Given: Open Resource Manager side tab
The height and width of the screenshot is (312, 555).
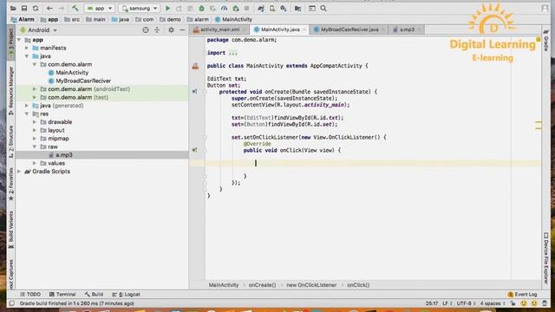Looking at the screenshot, I should tap(10, 90).
